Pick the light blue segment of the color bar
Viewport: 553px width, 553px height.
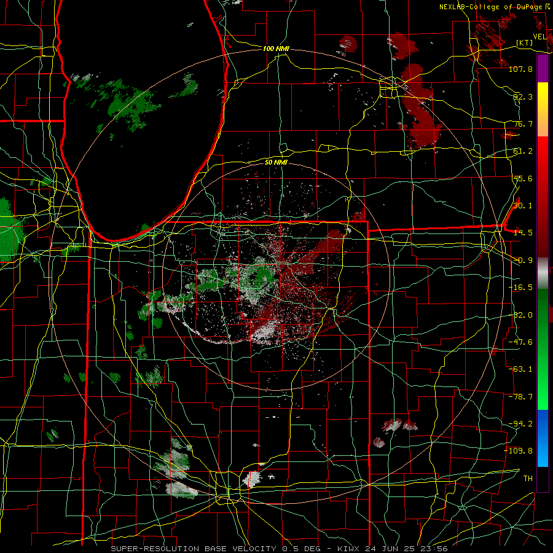click(543, 455)
